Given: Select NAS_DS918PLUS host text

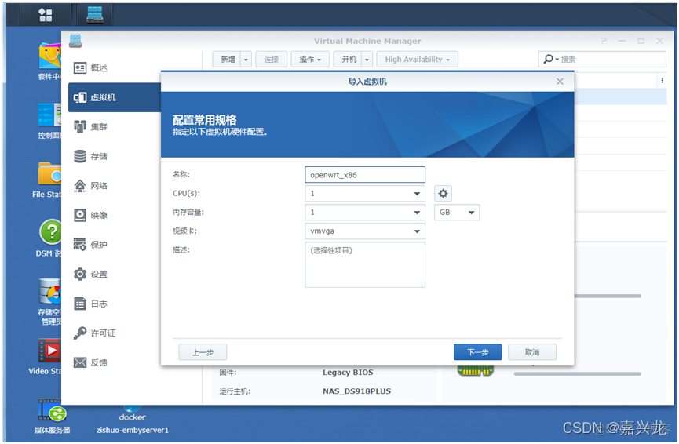Looking at the screenshot, I should [357, 391].
